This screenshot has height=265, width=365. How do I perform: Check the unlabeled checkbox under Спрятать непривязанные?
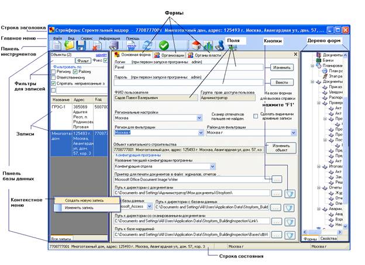click(x=54, y=90)
